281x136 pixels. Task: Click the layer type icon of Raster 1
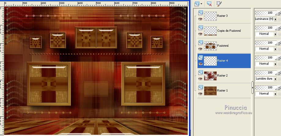pos(201,88)
